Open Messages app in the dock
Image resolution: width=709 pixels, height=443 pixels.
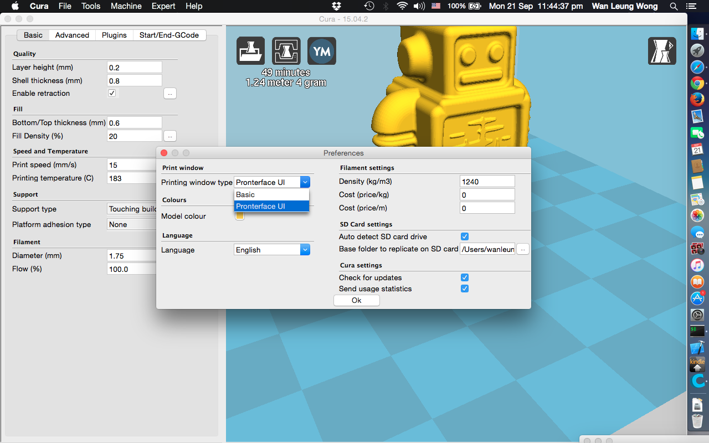point(697,232)
